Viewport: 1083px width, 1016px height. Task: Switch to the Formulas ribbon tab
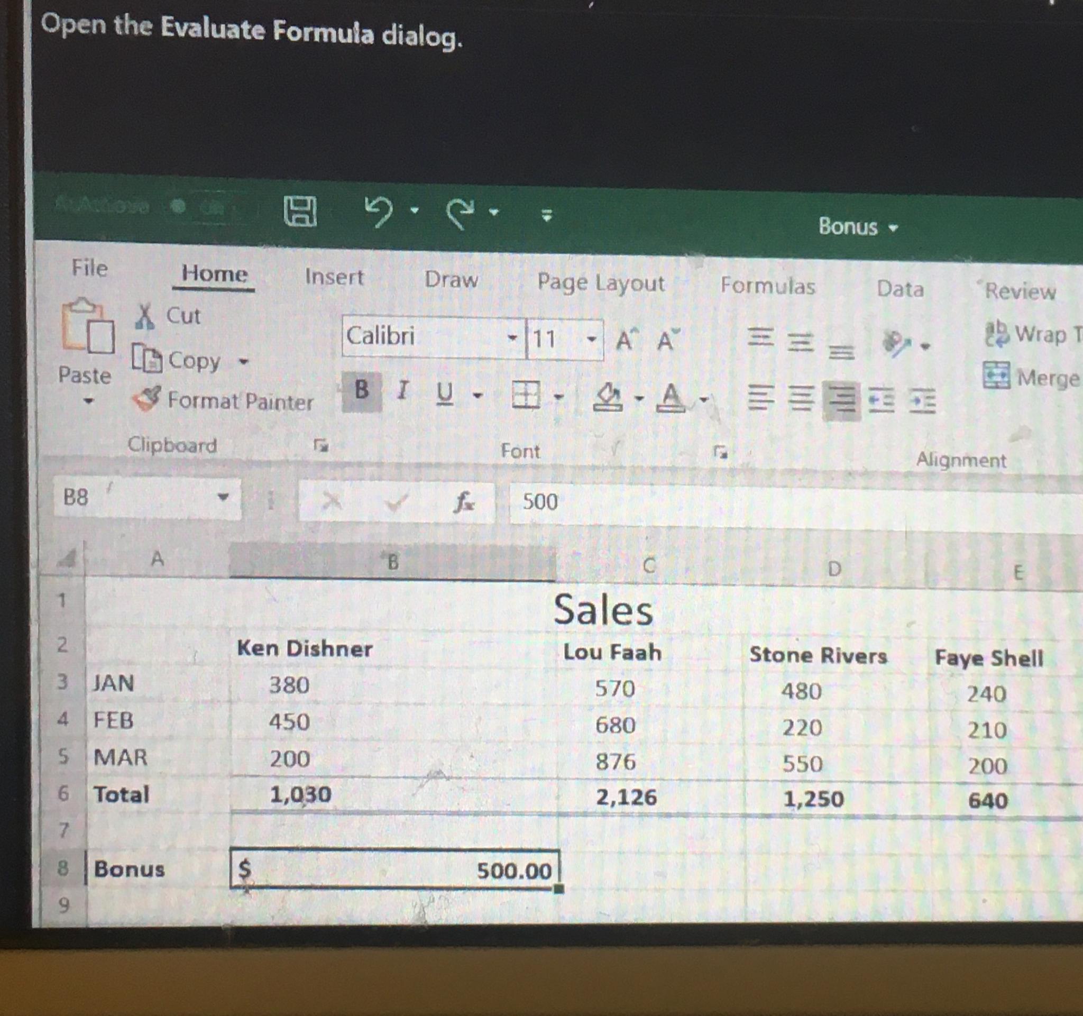coord(768,288)
